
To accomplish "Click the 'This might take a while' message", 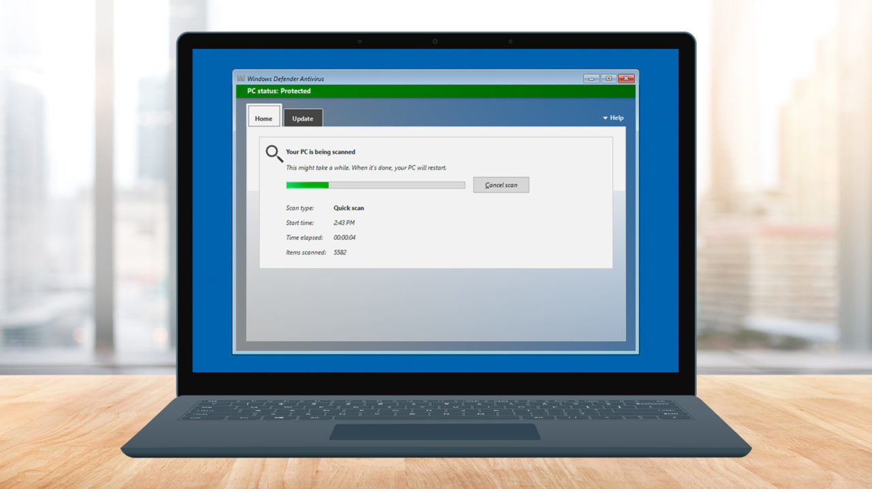I will click(x=367, y=167).
